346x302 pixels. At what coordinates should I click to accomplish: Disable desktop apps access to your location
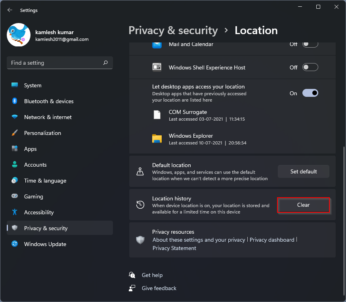pyautogui.click(x=310, y=93)
